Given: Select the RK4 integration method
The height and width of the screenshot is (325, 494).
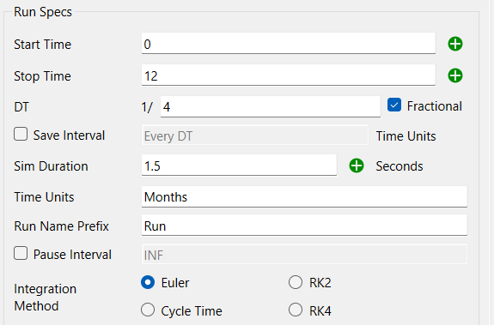Looking at the screenshot, I should pyautogui.click(x=296, y=310).
